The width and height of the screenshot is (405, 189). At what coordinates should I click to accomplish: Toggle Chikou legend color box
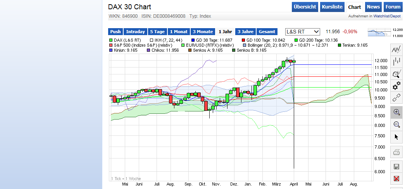coord(148,50)
